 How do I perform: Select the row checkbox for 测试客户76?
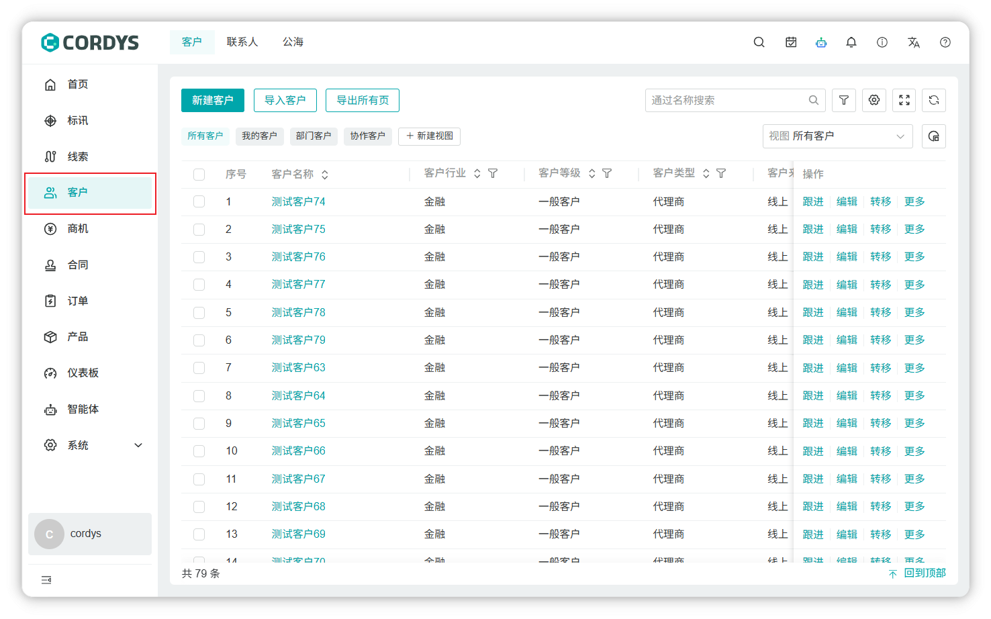[199, 256]
